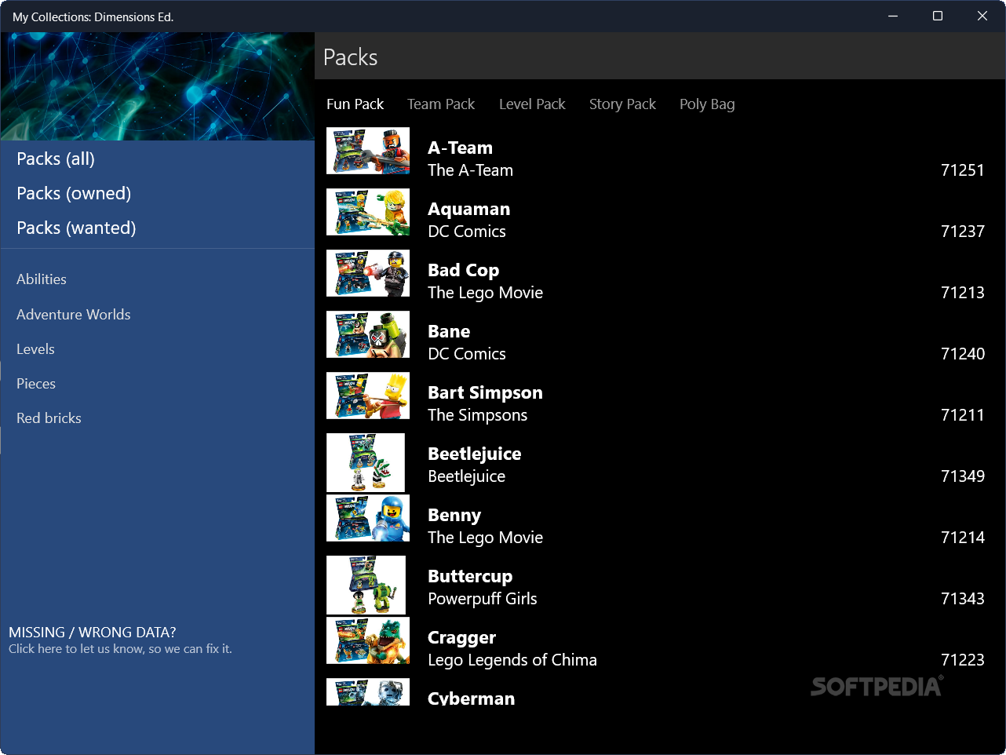The width and height of the screenshot is (1006, 755).
Task: Click pack number 71343
Action: click(x=962, y=599)
